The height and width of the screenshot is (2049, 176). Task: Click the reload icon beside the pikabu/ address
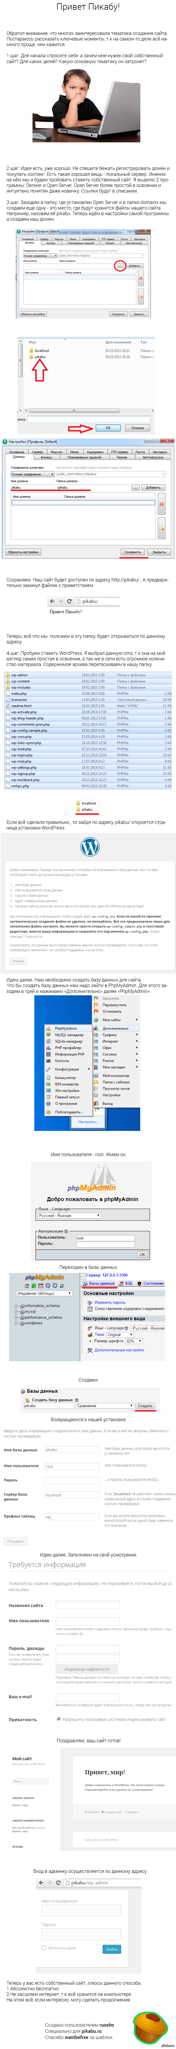(69, 601)
